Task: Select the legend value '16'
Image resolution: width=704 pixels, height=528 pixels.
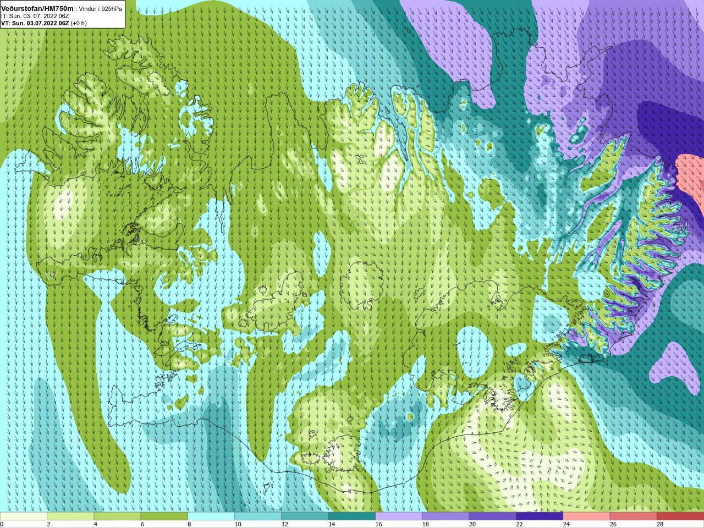Action: click(378, 524)
